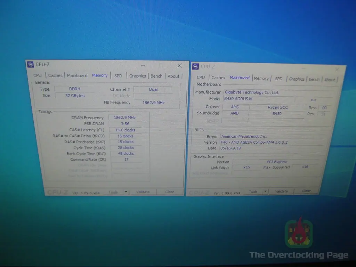Screen dimensions: 356x267
Task: Expand Tools dropdown arrow in right window
Action: [x=265, y=192]
